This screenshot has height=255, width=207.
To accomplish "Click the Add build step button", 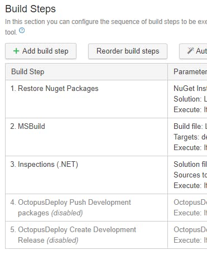I will point(41,51).
